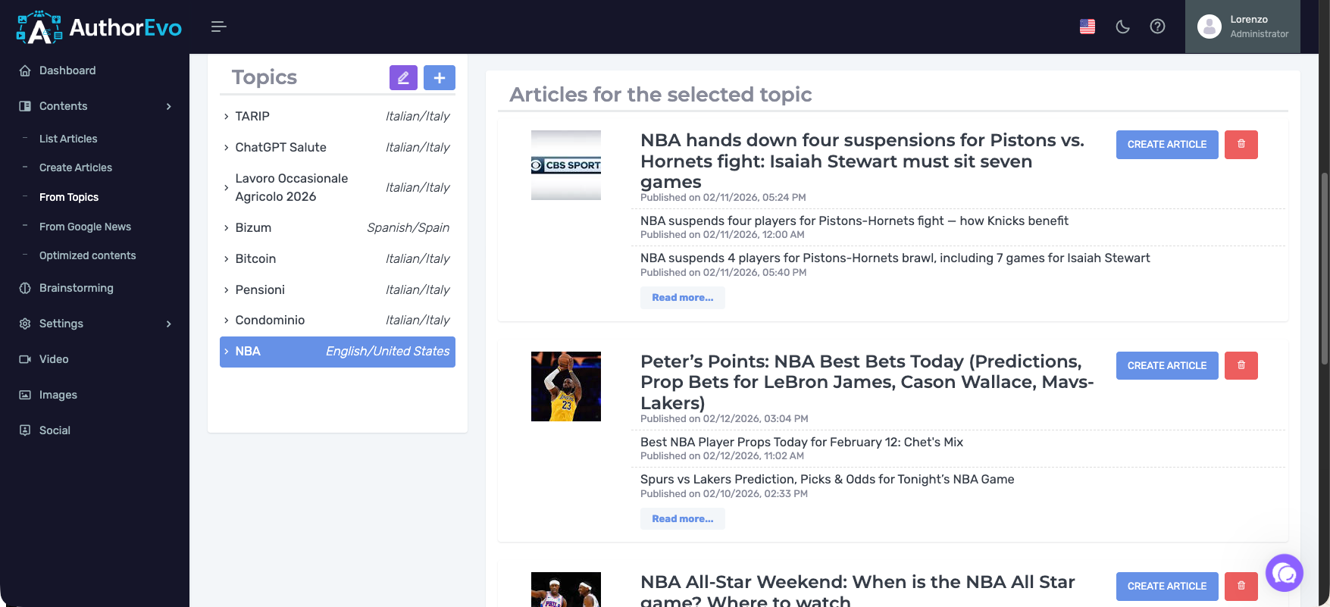Image resolution: width=1330 pixels, height=607 pixels.
Task: Open the LeBron James article thumbnail
Action: pos(566,386)
